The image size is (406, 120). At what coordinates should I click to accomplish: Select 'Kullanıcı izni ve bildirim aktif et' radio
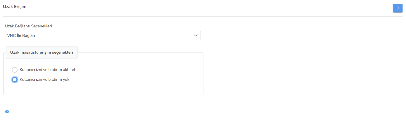[15, 70]
